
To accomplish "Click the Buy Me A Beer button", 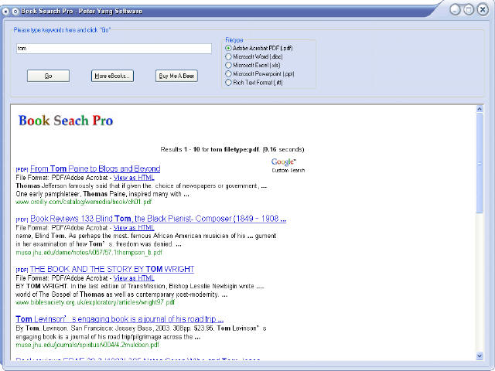I will pos(176,76).
